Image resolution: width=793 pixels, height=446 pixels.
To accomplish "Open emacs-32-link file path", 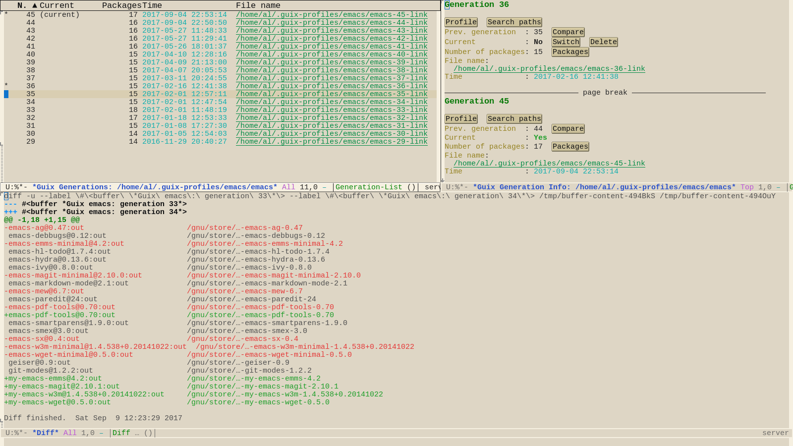I will (332, 118).
